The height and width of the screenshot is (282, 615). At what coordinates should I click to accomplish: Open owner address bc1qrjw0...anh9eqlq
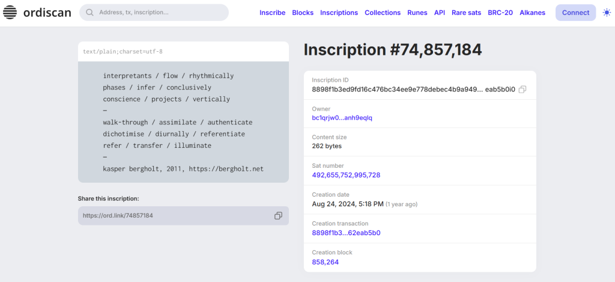(342, 117)
